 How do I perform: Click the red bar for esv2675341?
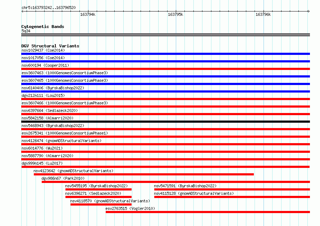[165, 137]
